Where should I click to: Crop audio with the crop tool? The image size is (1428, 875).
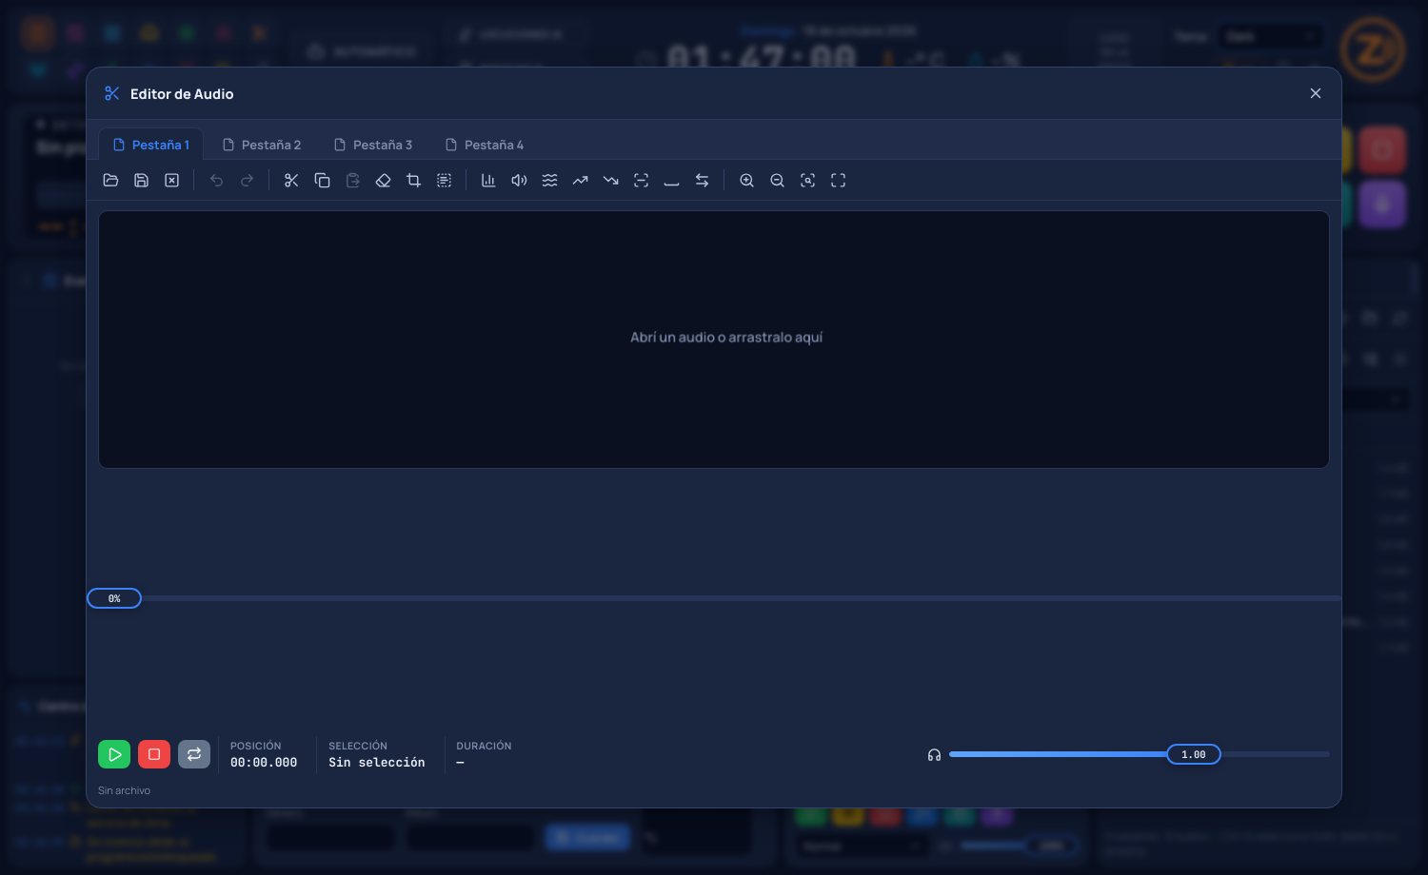coord(413,181)
